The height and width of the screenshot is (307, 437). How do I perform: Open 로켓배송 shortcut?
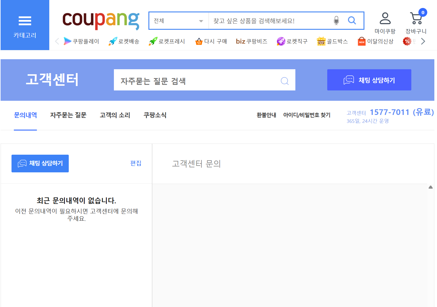(124, 41)
